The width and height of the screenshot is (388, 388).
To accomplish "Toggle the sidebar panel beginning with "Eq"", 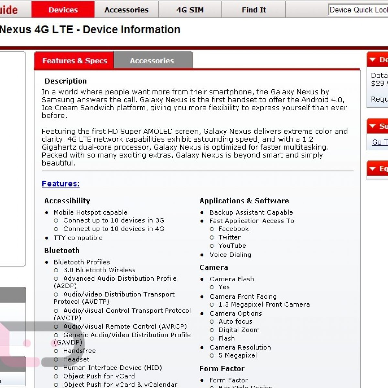I will coord(373,169).
